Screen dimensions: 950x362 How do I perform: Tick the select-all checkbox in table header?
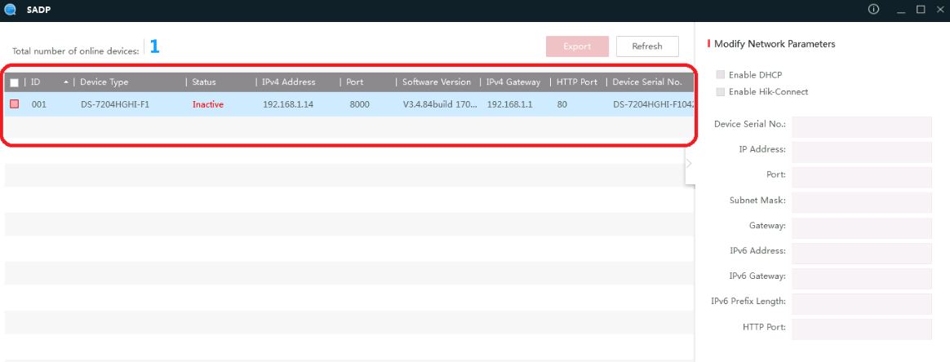pyautogui.click(x=15, y=82)
